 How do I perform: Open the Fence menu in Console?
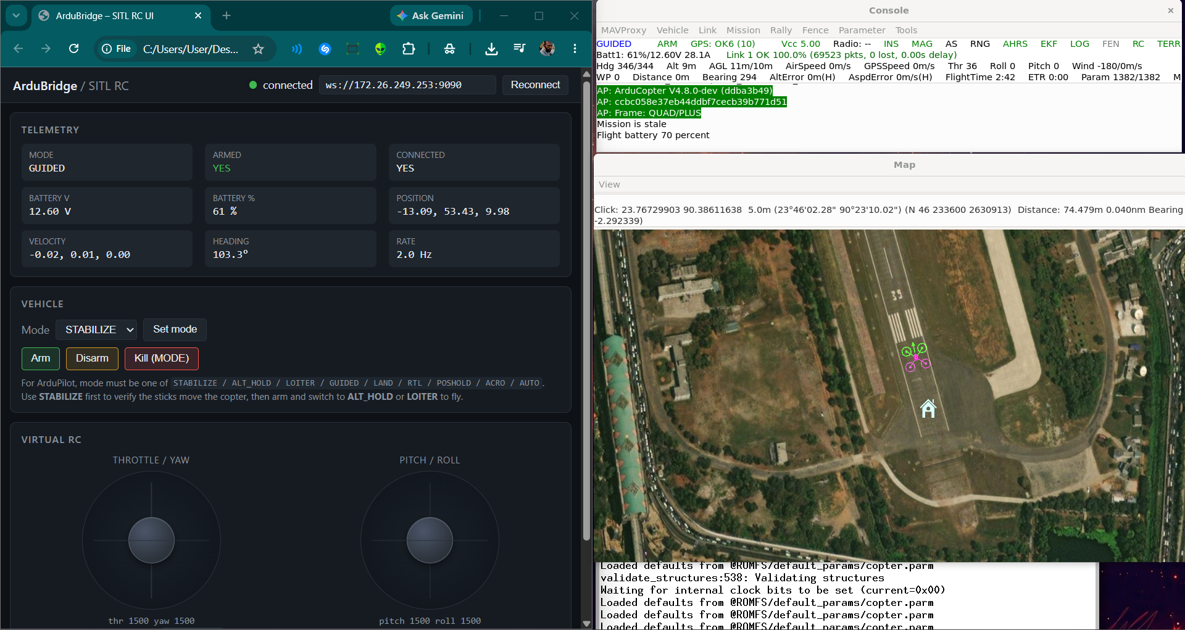point(815,30)
